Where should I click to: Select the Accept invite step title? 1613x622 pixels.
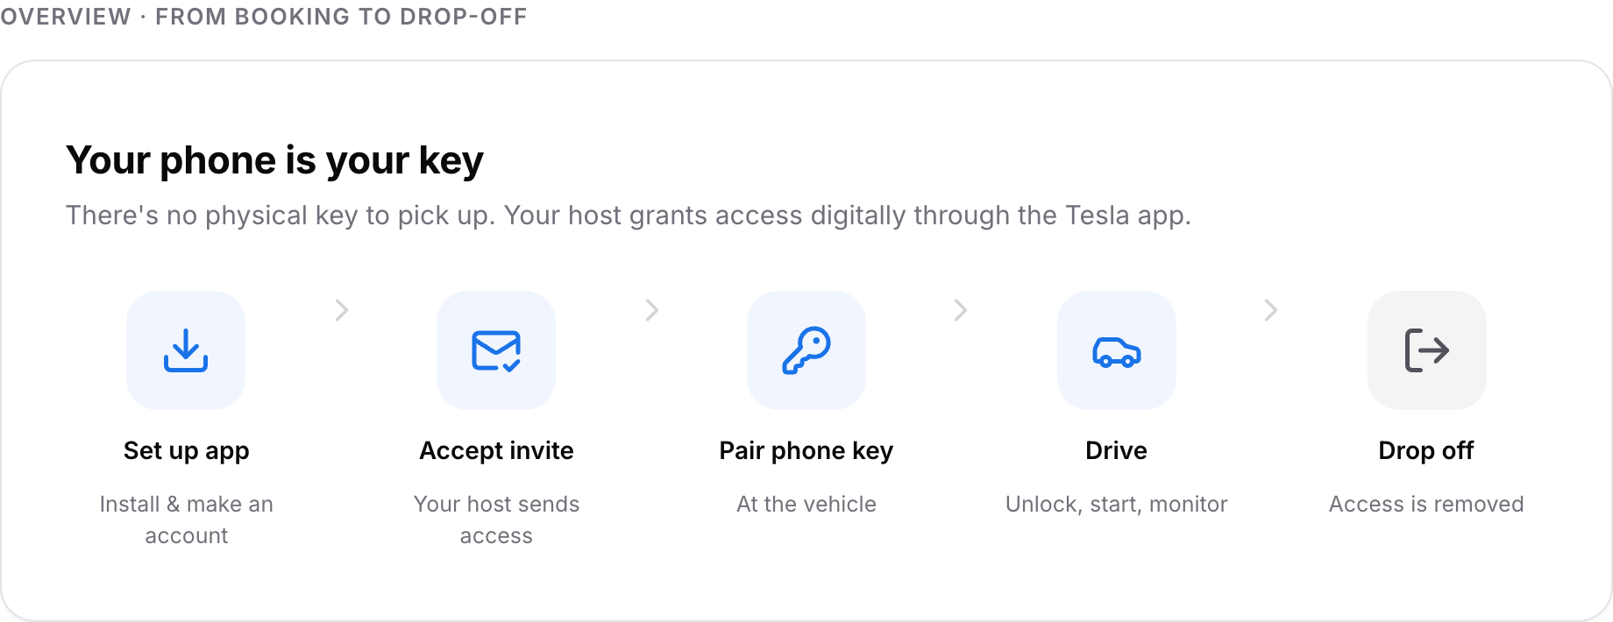pos(496,450)
